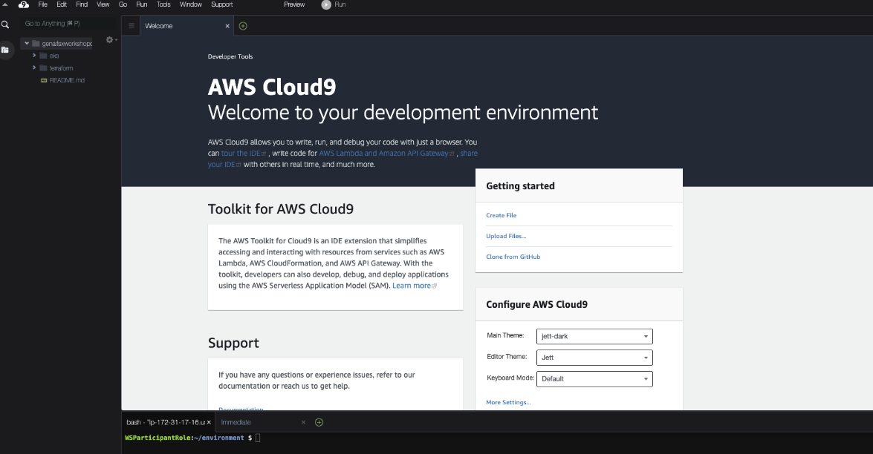Toggle the Environment file tree sidebar icon
The image size is (873, 454).
click(x=5, y=50)
